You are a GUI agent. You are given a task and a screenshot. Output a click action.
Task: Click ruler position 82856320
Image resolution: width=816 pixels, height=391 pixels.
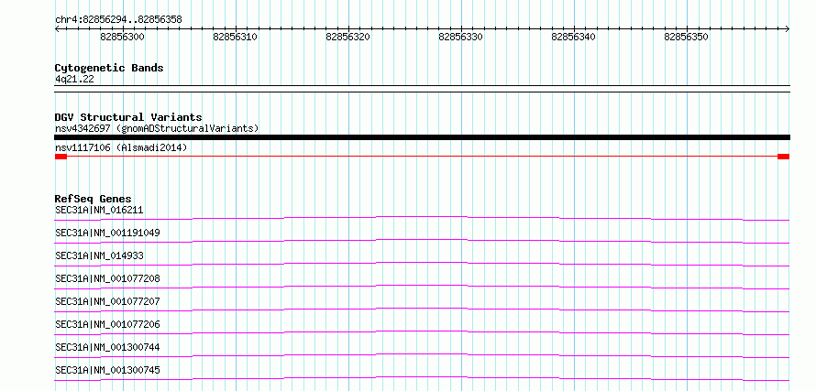point(348,37)
